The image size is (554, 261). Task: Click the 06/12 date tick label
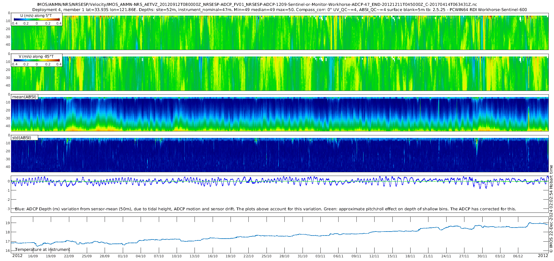tap(518, 256)
